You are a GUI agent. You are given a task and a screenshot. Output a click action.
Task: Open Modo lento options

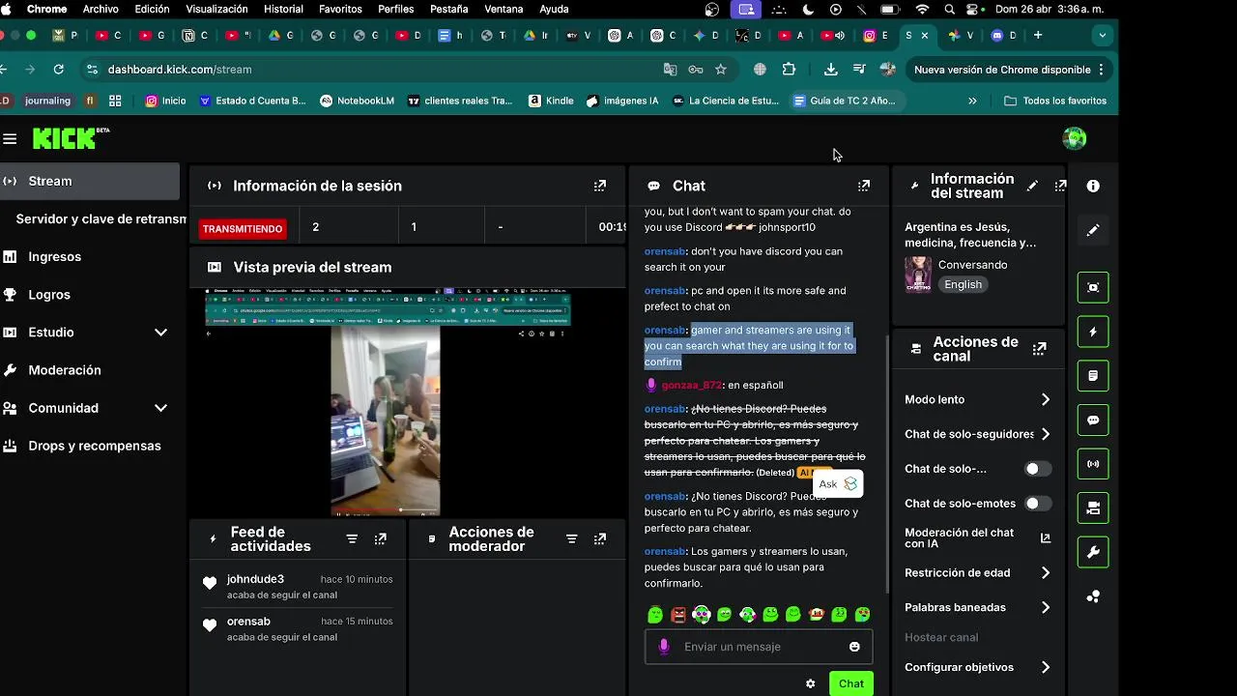[978, 399]
